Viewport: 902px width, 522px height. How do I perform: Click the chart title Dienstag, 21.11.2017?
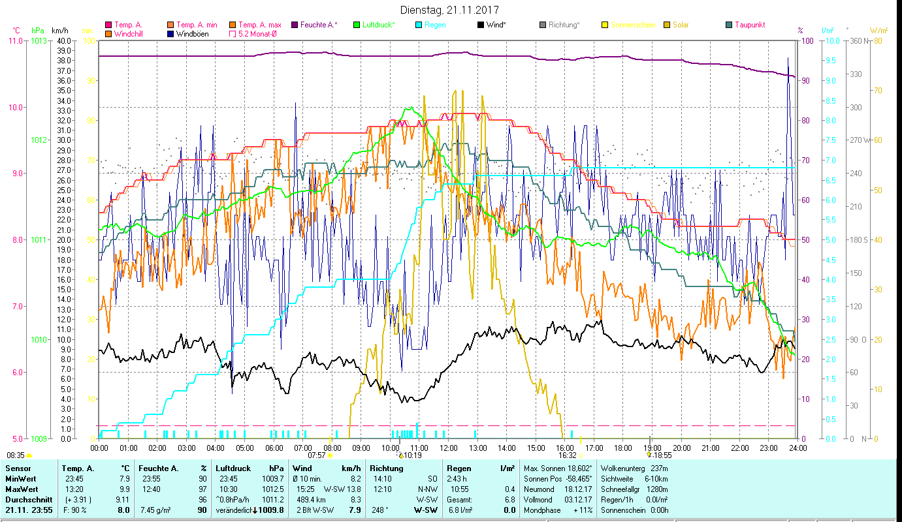(x=449, y=10)
